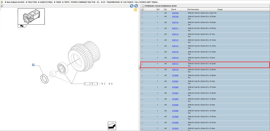Image resolution: width=270 pixels, height=131 pixels.
Task: Select description ending '10.47mm Thk'
Action: (202, 124)
